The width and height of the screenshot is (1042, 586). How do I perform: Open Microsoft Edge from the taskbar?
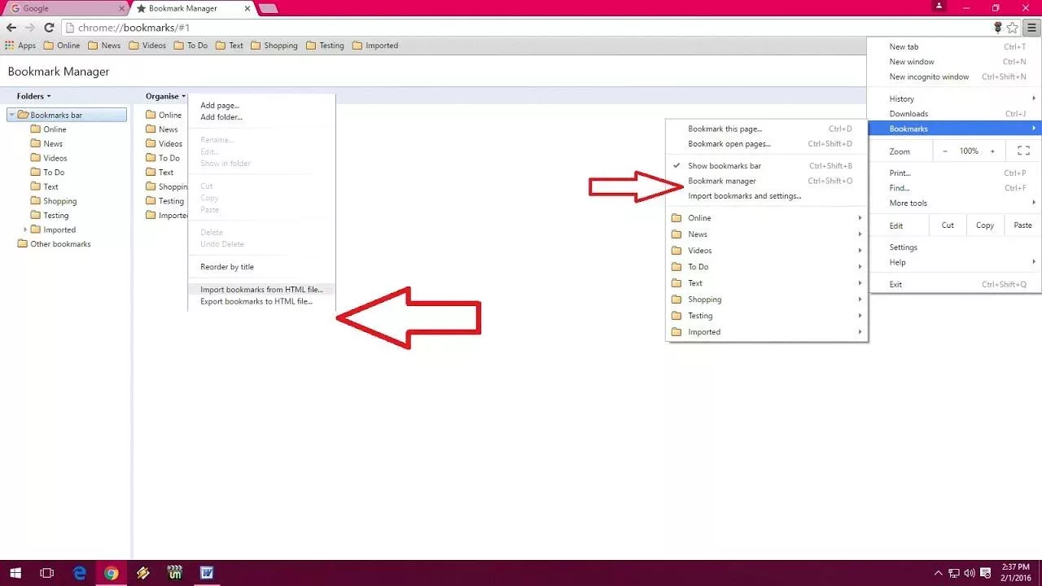click(79, 574)
